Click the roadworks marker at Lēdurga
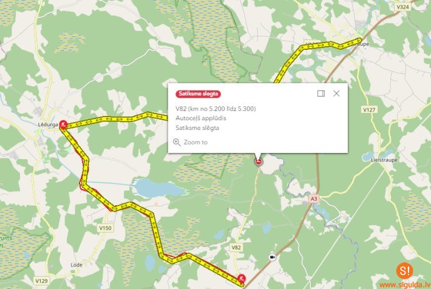The width and height of the screenshot is (431, 289). tap(63, 124)
